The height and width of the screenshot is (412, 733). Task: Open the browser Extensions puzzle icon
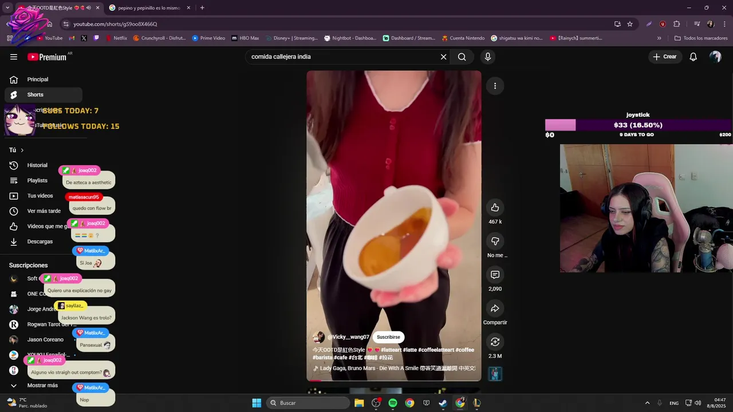[x=677, y=24]
